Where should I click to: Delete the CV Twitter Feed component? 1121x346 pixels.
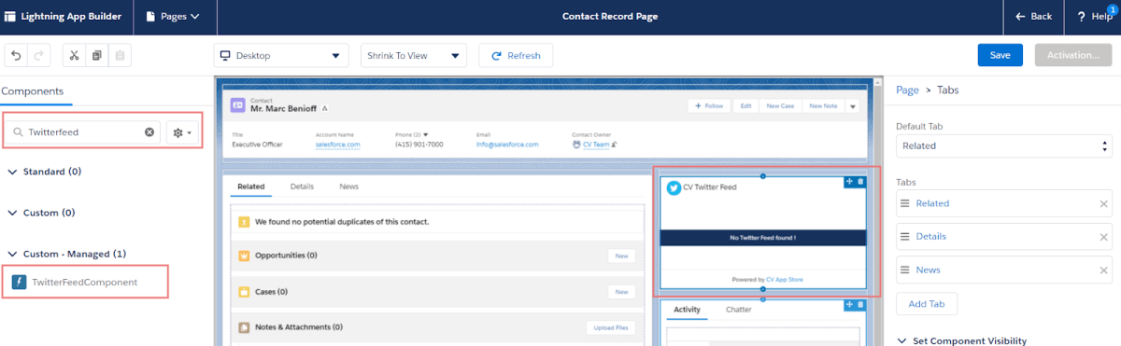(860, 182)
